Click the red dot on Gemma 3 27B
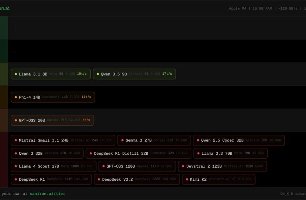Viewport: 306px width, 200px height. pos(122,140)
